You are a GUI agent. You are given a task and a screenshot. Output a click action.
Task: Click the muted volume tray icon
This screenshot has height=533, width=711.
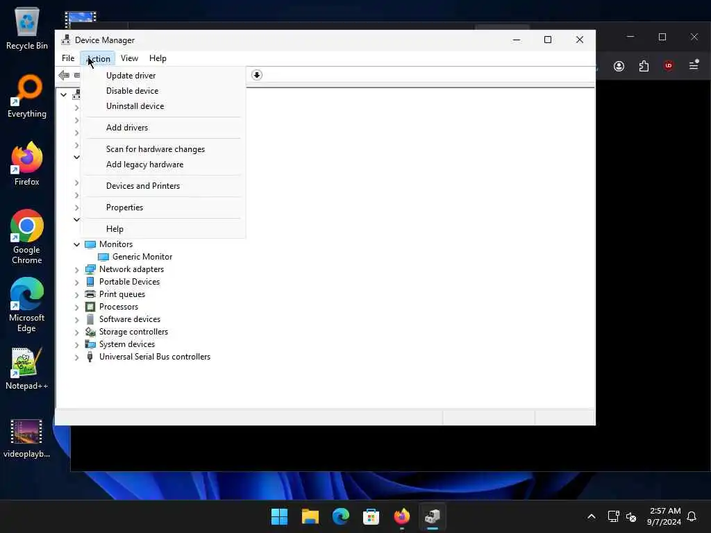click(x=630, y=516)
